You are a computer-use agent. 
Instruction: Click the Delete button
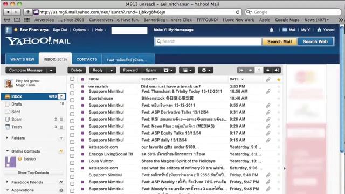tap(77, 70)
